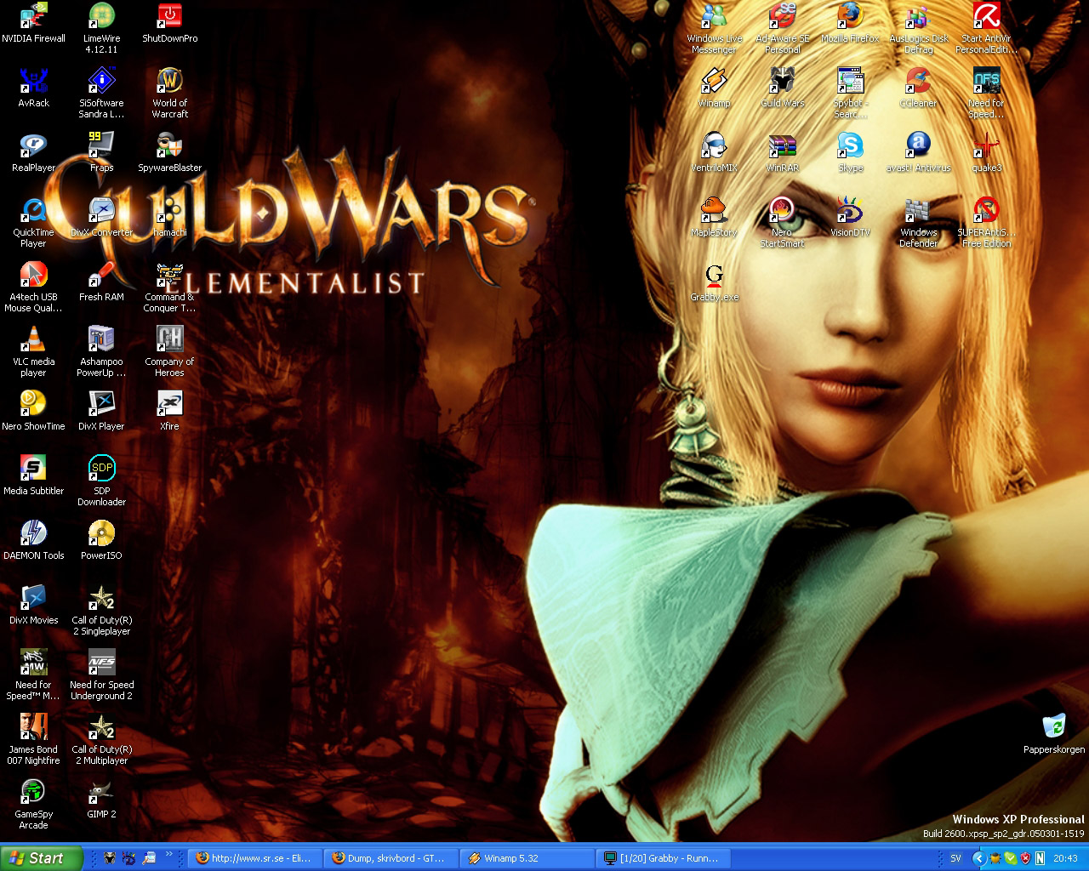The height and width of the screenshot is (871, 1089).
Task: Open the Winamp desktop shortcut
Action: tap(714, 88)
